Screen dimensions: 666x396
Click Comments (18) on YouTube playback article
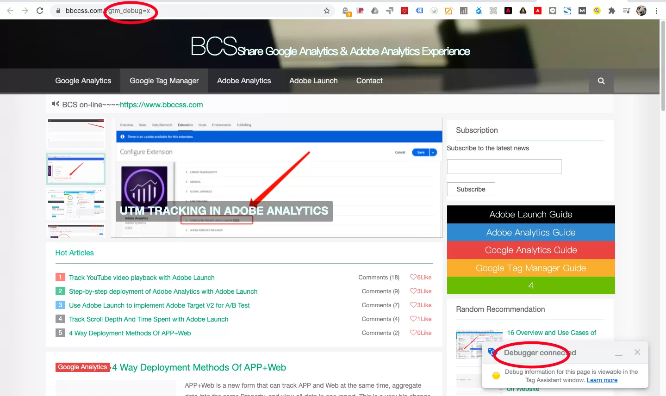379,278
